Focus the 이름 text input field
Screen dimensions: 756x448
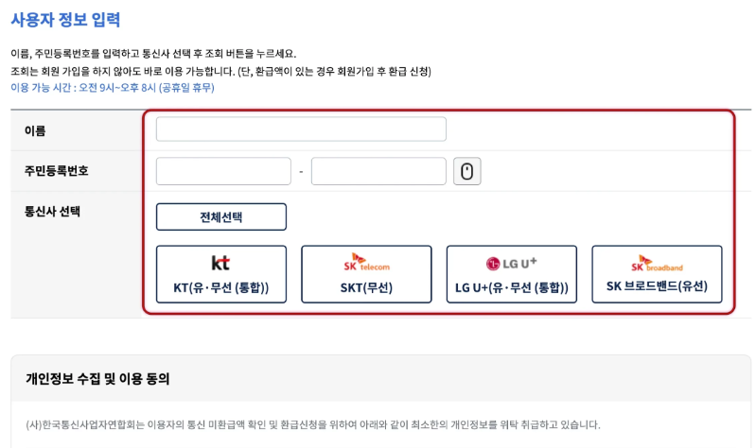point(301,129)
